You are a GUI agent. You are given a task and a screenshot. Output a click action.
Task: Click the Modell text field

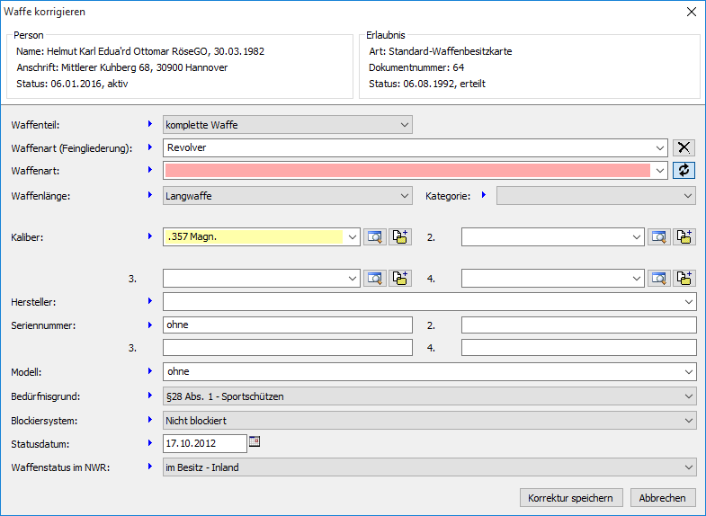click(429, 370)
